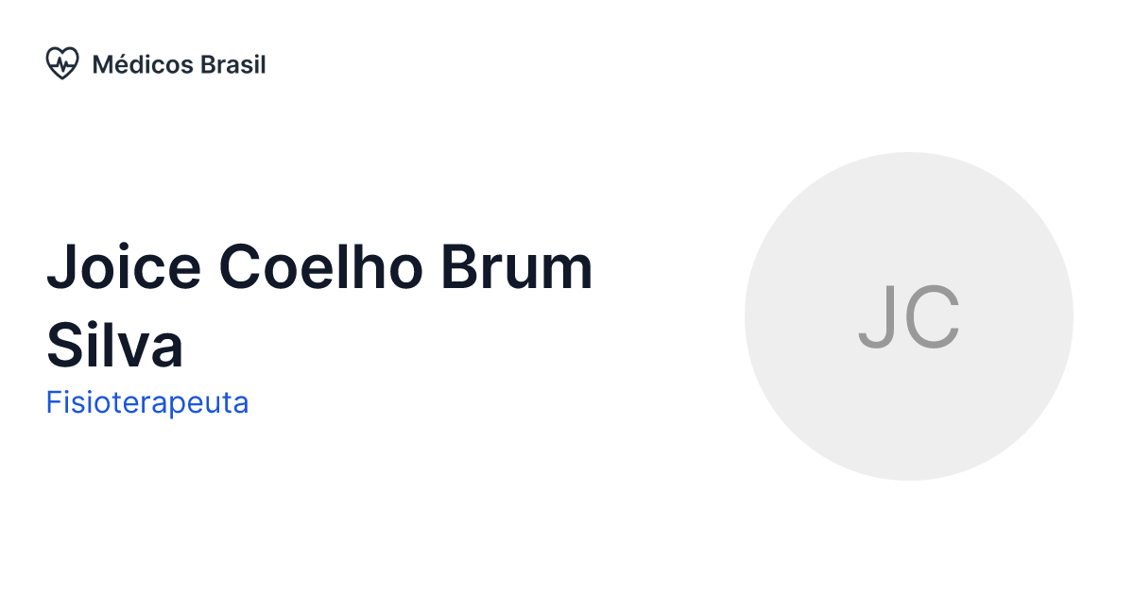Click the capital J in Joice
The width and height of the screenshot is (1134, 595).
61,269
